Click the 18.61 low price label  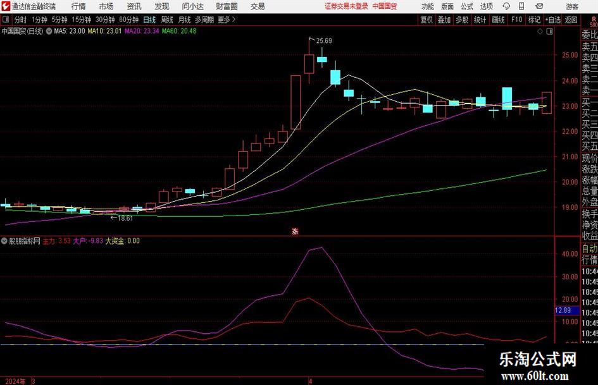tap(125, 219)
